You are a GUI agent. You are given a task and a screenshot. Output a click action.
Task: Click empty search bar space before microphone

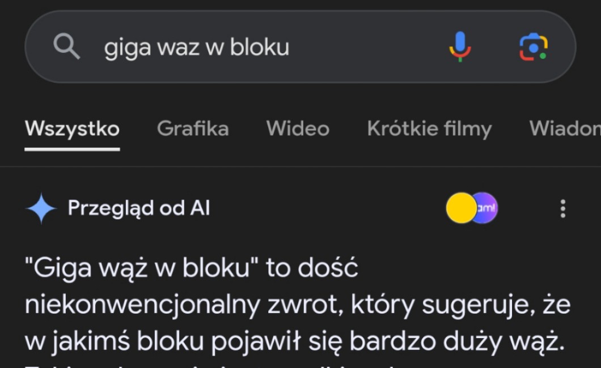(369, 47)
